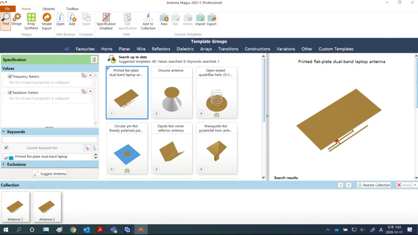
Task: Select the Favourites template group
Action: tap(85, 49)
